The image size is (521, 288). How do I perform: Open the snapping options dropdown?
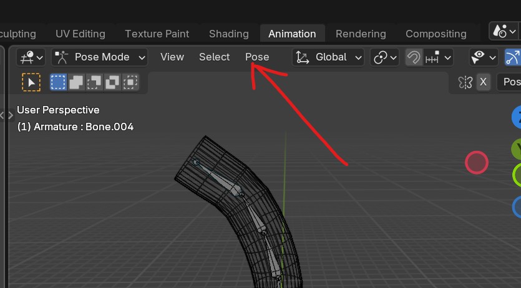[439, 57]
